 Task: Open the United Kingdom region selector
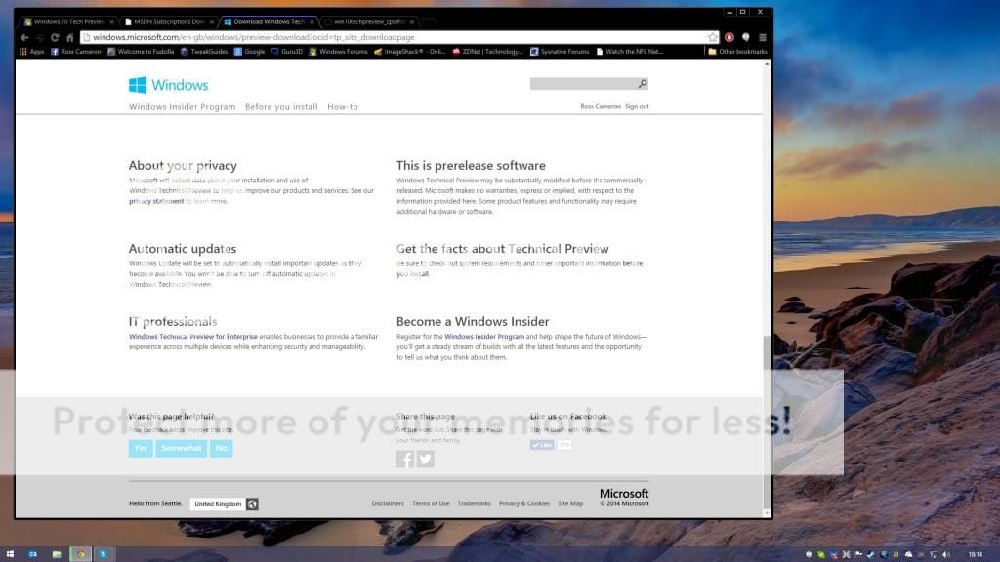coord(218,503)
